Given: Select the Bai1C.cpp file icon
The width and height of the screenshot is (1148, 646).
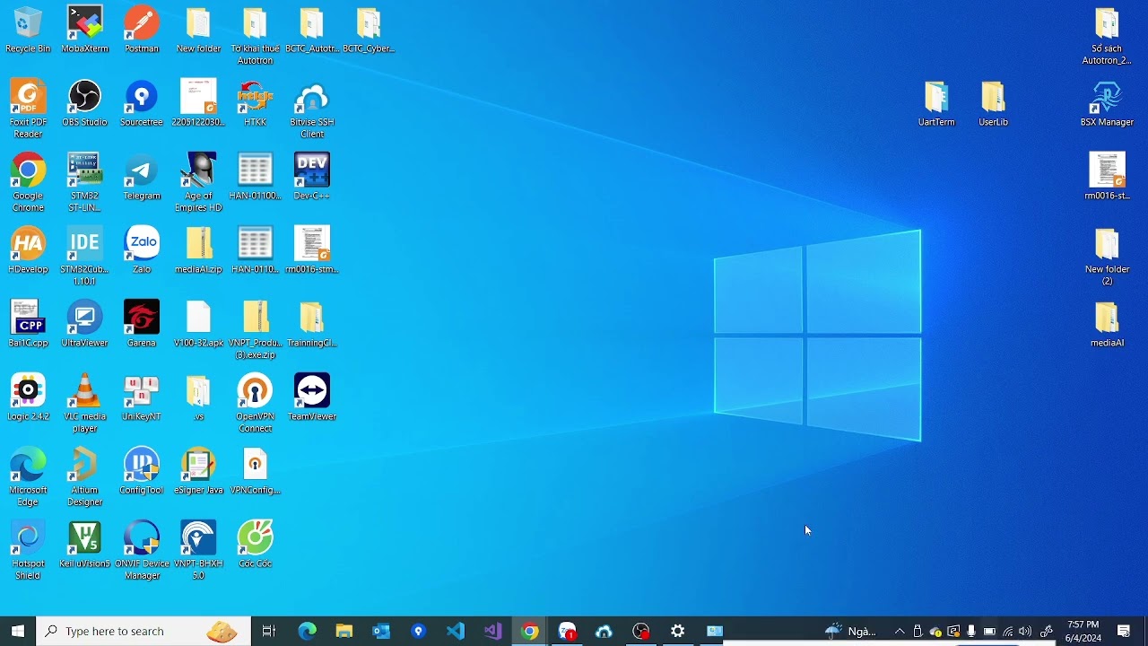Looking at the screenshot, I should click(28, 324).
